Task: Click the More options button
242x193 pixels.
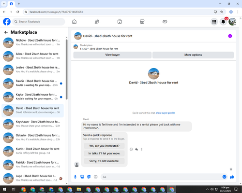Action: pyautogui.click(x=193, y=55)
